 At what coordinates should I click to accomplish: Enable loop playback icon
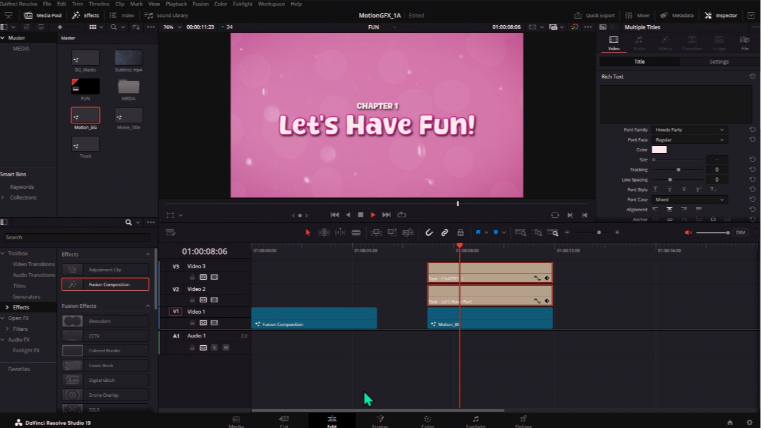tap(402, 215)
